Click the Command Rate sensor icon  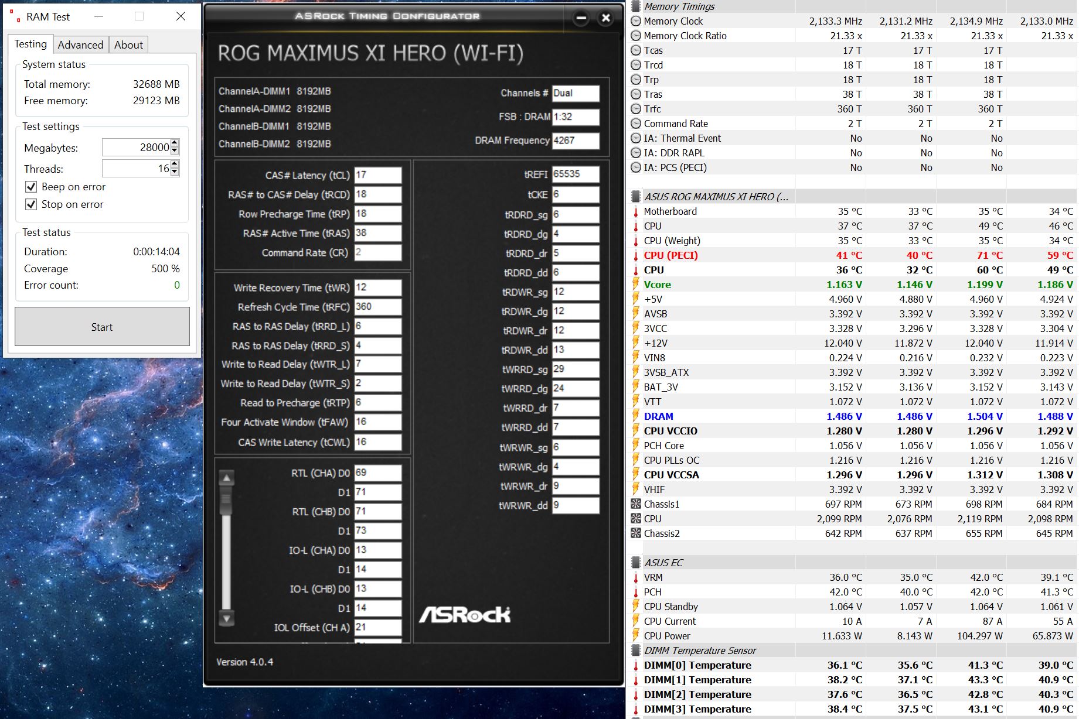pos(635,124)
